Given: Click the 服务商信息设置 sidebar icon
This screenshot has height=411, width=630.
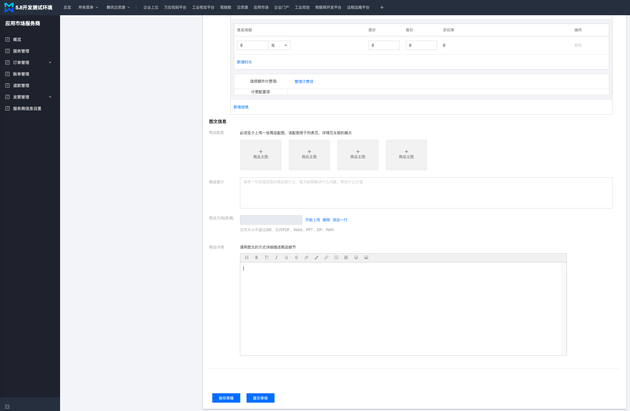Looking at the screenshot, I should 7,108.
